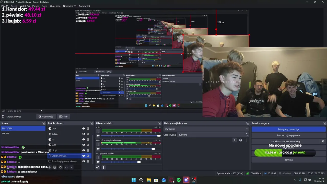
Task: Add a scene transition with plus icon
Action: 235,140
